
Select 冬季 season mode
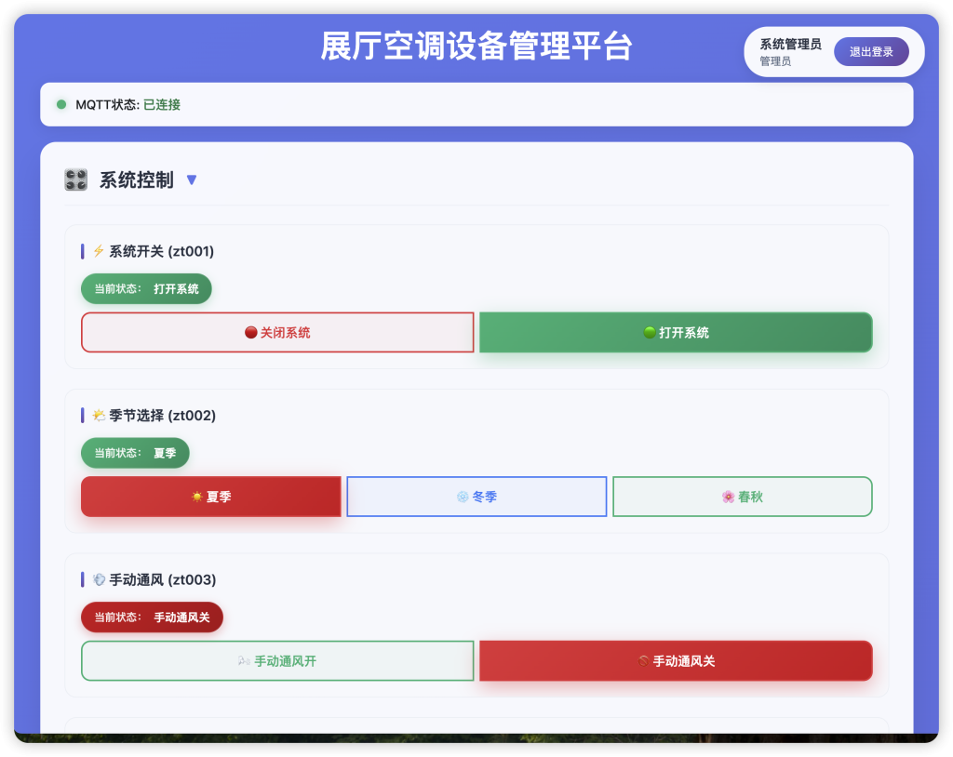coord(476,497)
